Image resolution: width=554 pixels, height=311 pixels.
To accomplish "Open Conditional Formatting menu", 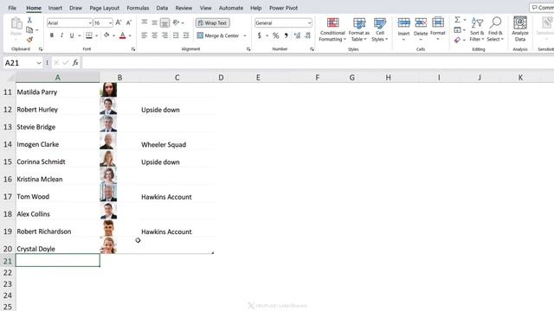I will 332,29.
